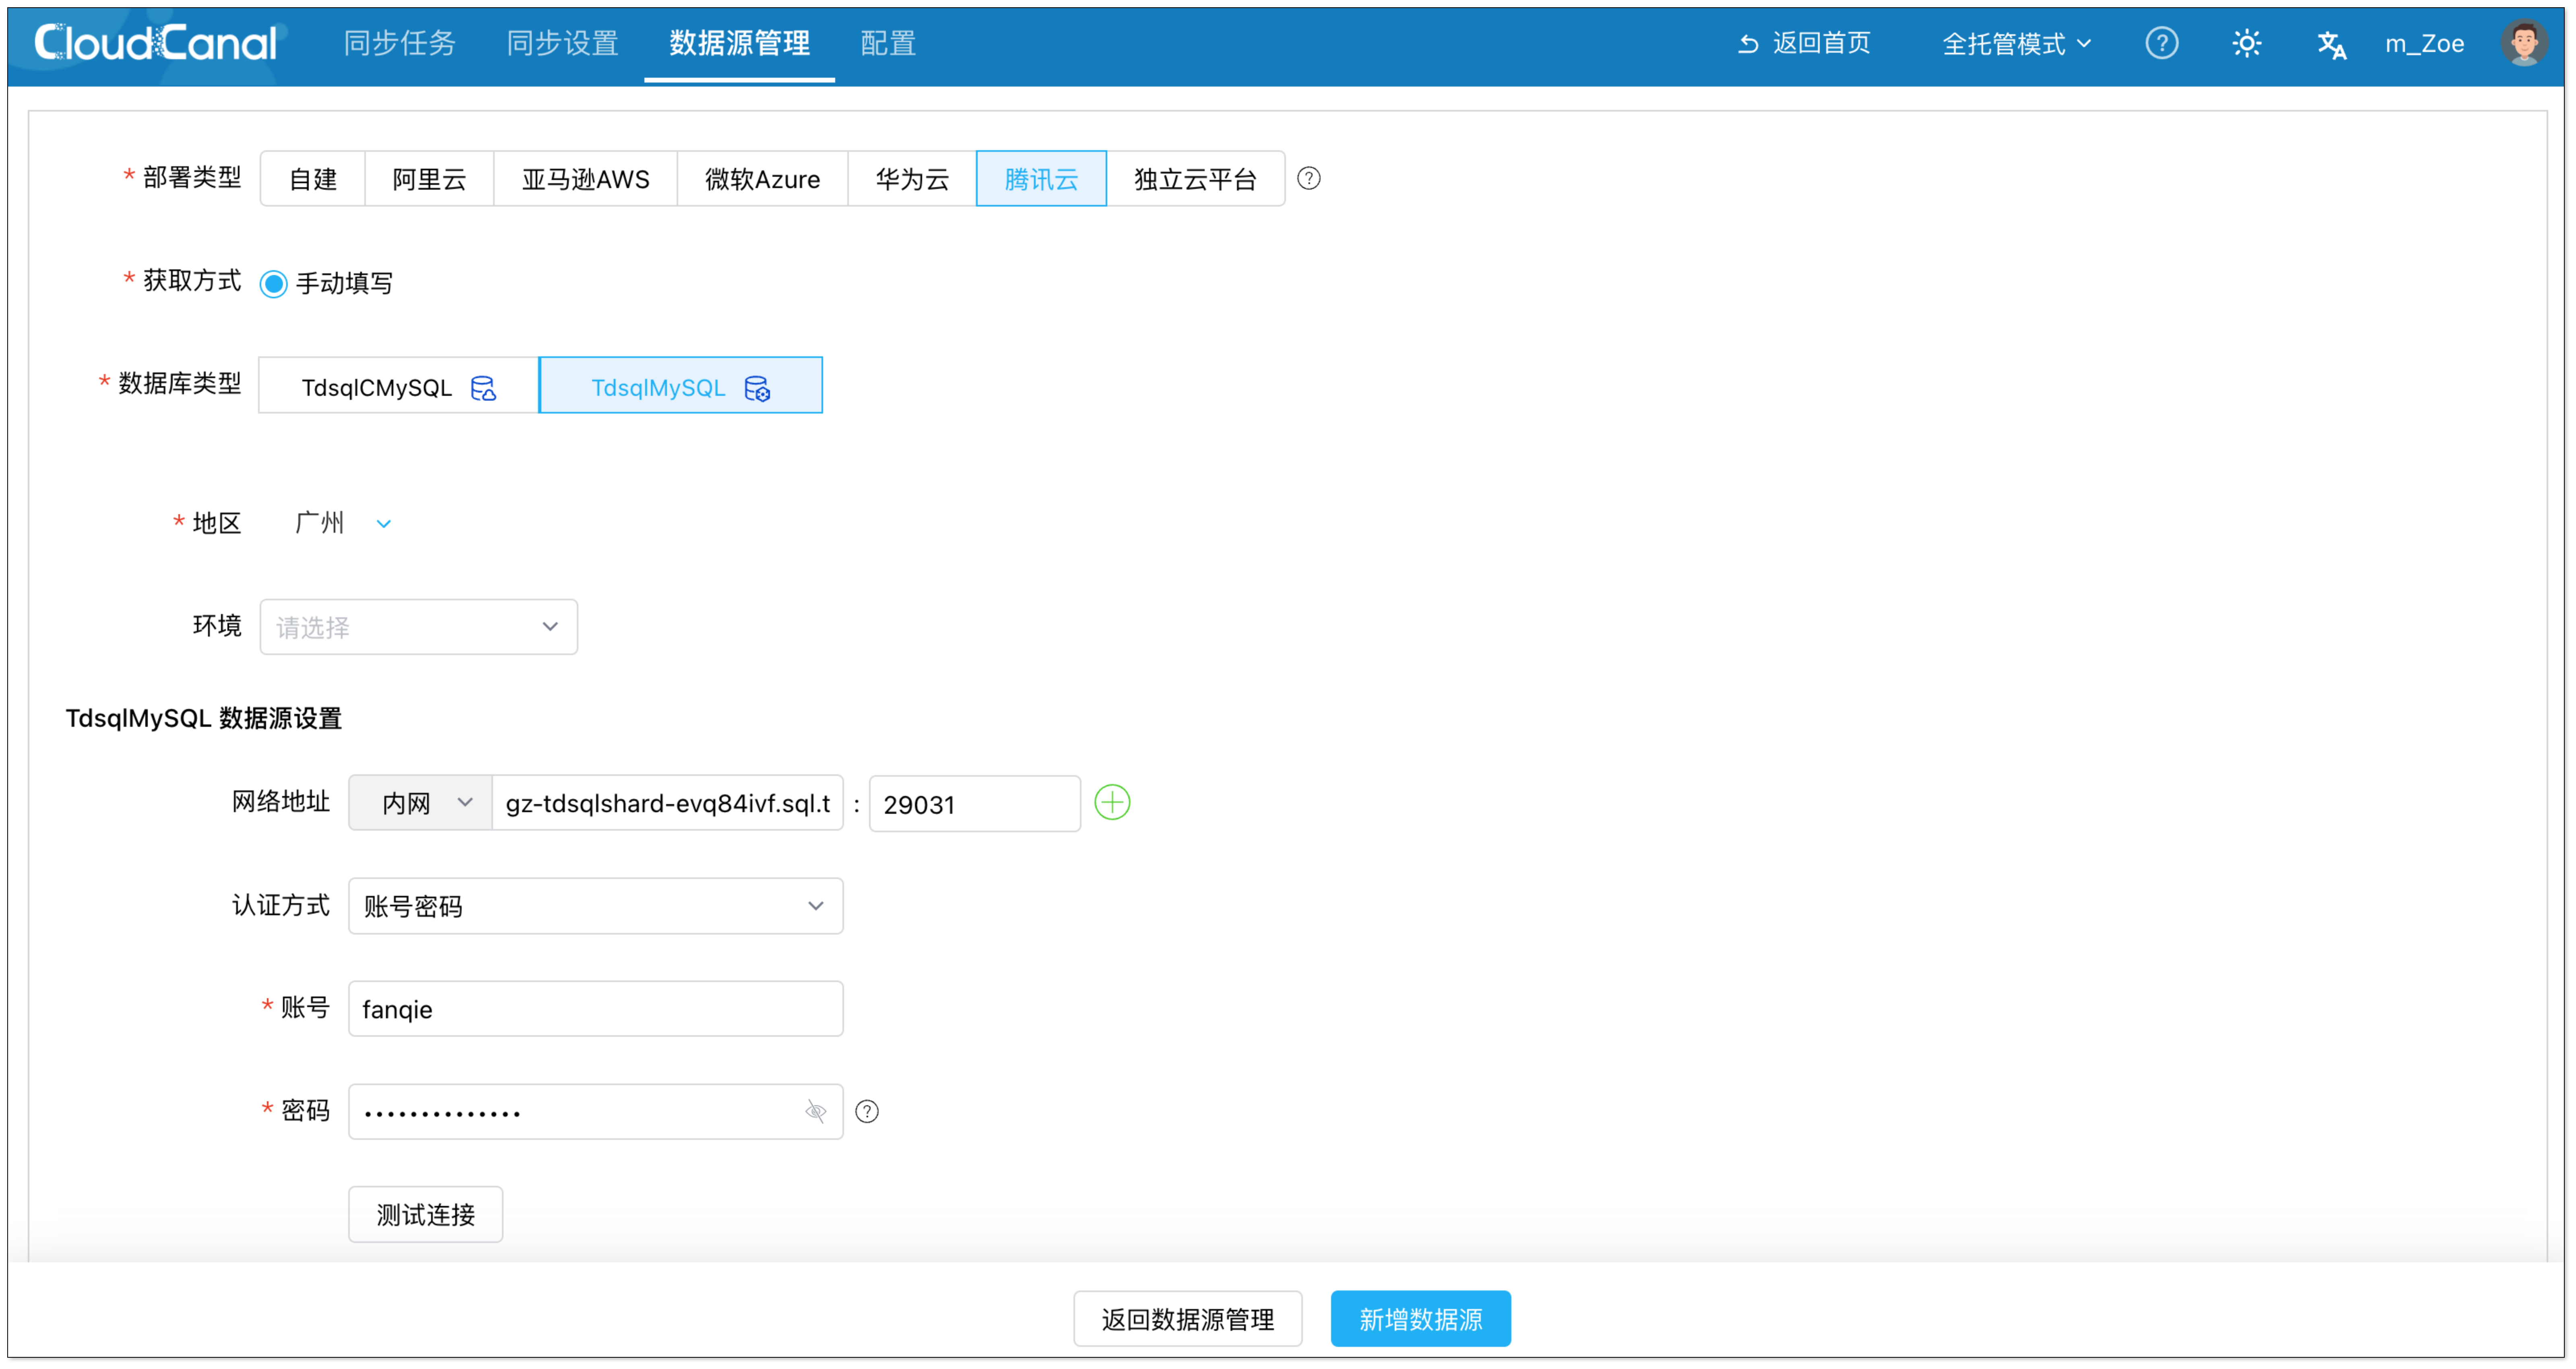Open the 配置 menu tab
2576x1369 pixels.
coord(887,43)
